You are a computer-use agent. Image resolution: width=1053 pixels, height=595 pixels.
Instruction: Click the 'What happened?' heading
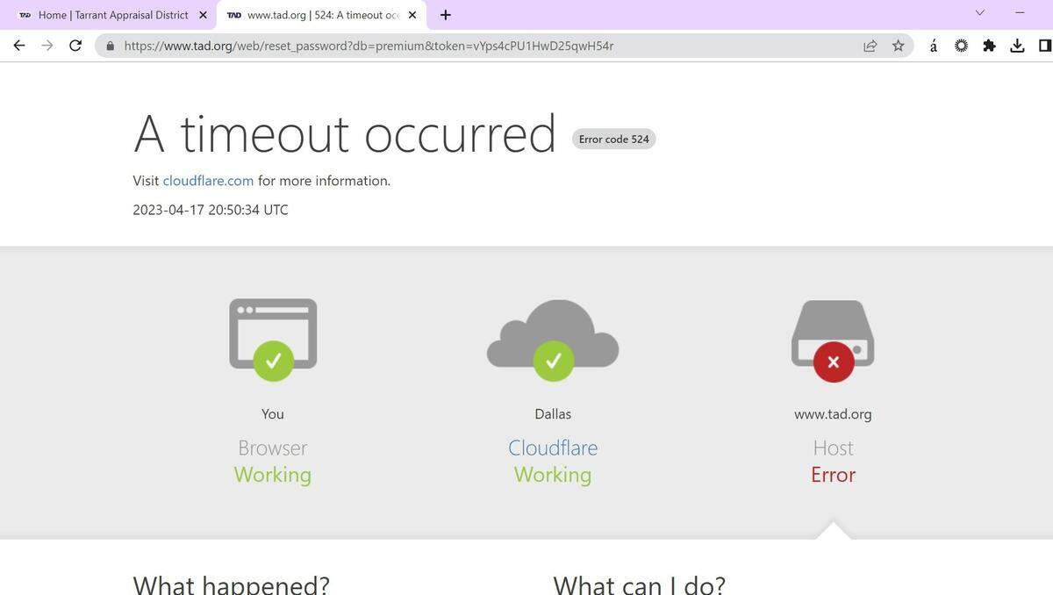pos(232,584)
